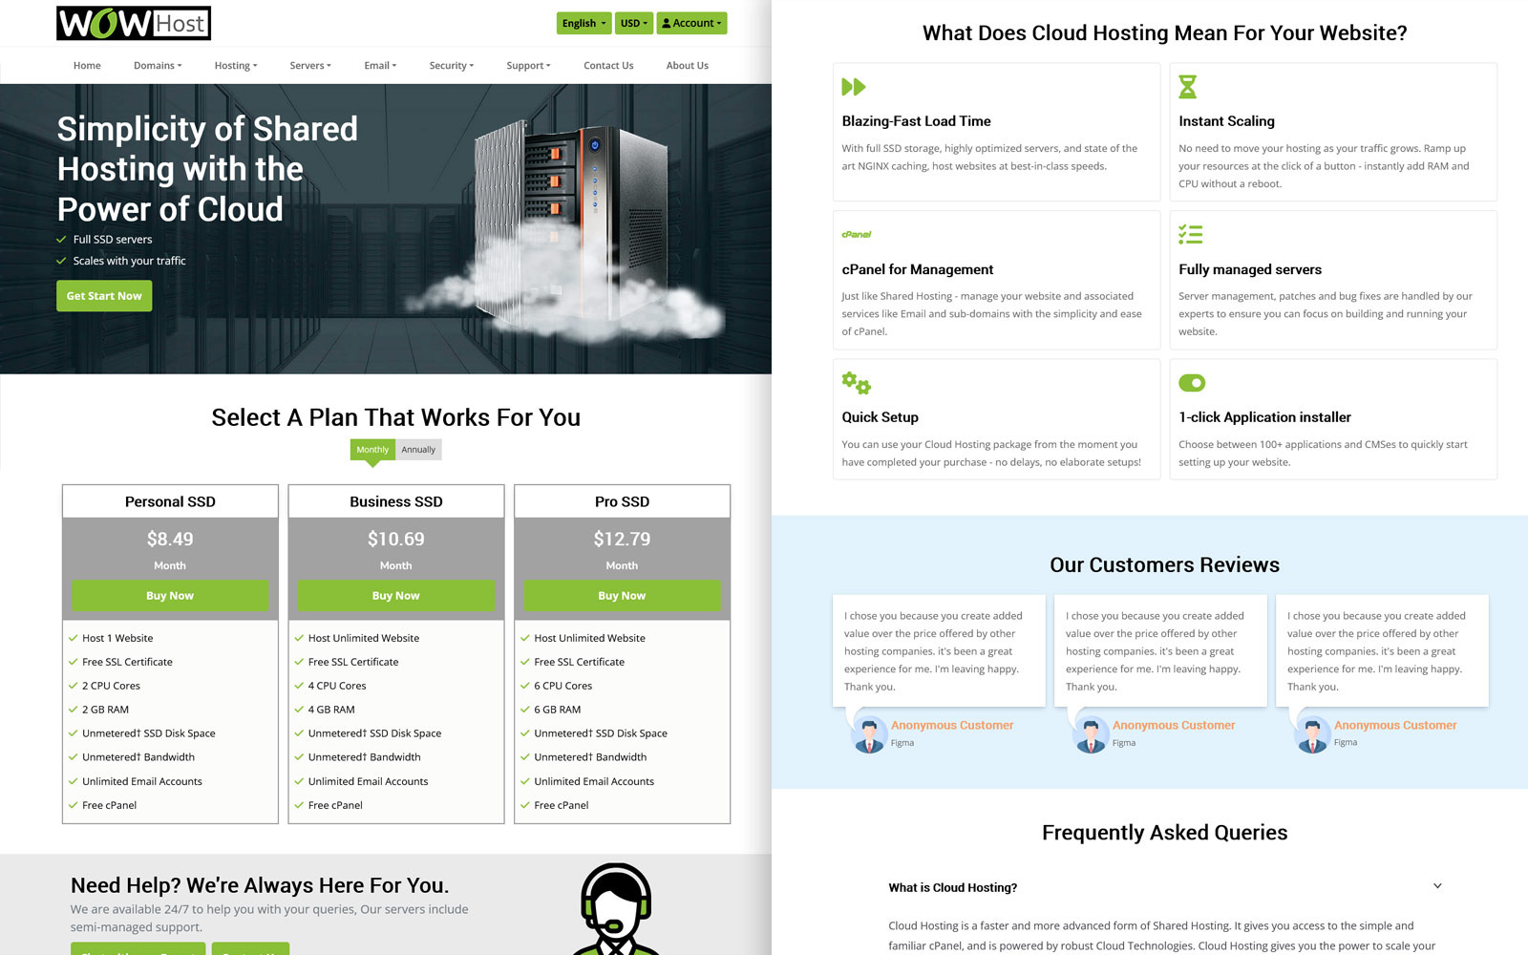Click the 1-click Application installer toggle icon
Viewport: 1528px width, 955px height.
[1192, 382]
